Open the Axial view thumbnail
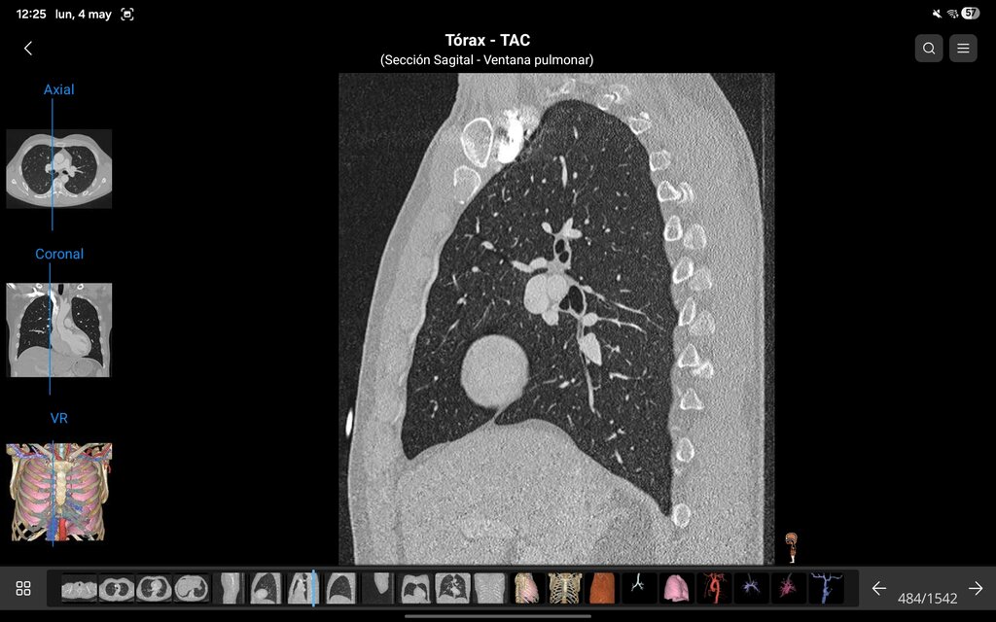This screenshot has width=996, height=622. click(x=59, y=169)
